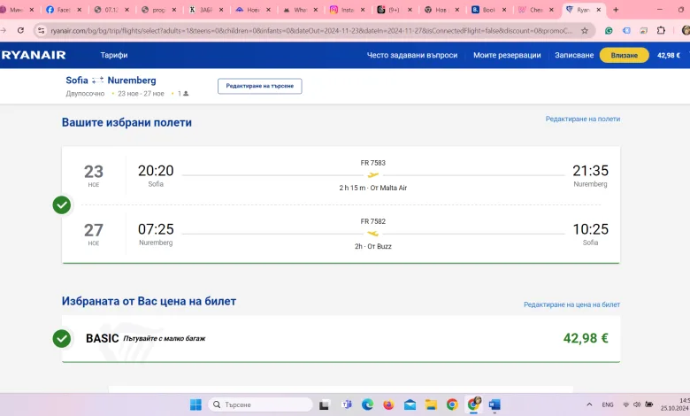The width and height of the screenshot is (690, 416).
Task: Click the Sofia-Nuremberg round-trip arrows icon
Action: click(97, 81)
